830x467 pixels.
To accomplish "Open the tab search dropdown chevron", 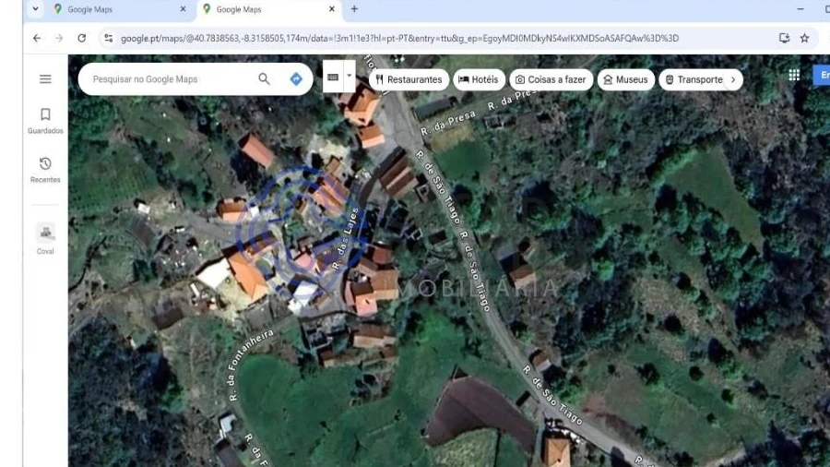I will (x=35, y=9).
